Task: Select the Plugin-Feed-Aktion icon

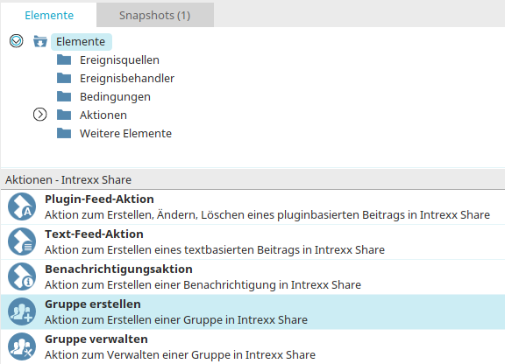Action: [x=22, y=206]
